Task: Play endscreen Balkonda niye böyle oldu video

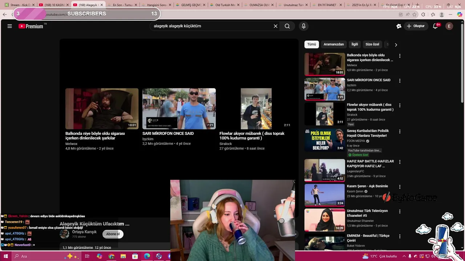Action: click(102, 108)
